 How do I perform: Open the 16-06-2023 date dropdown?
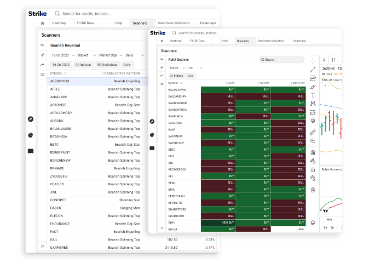click(x=62, y=55)
